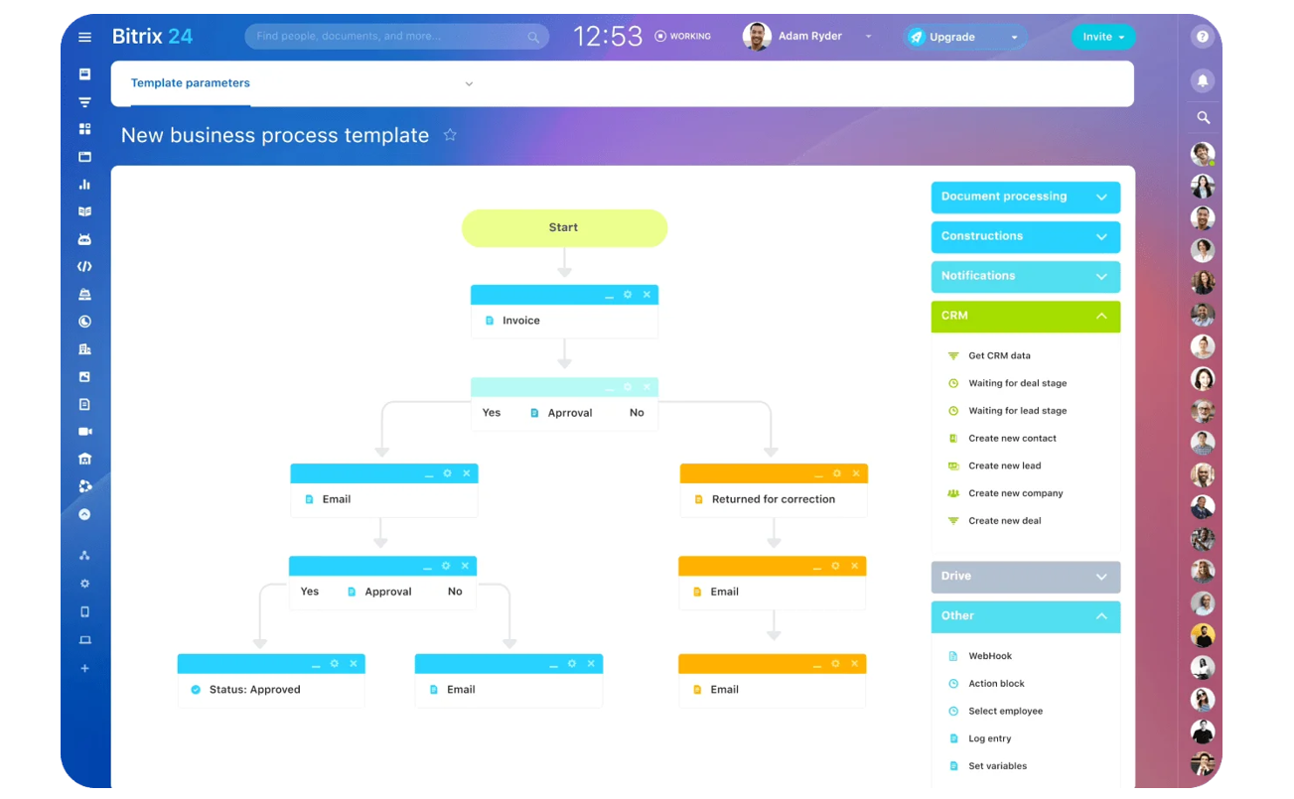Open the Template parameters dropdown
This screenshot has height=799, width=1294.
[469, 83]
